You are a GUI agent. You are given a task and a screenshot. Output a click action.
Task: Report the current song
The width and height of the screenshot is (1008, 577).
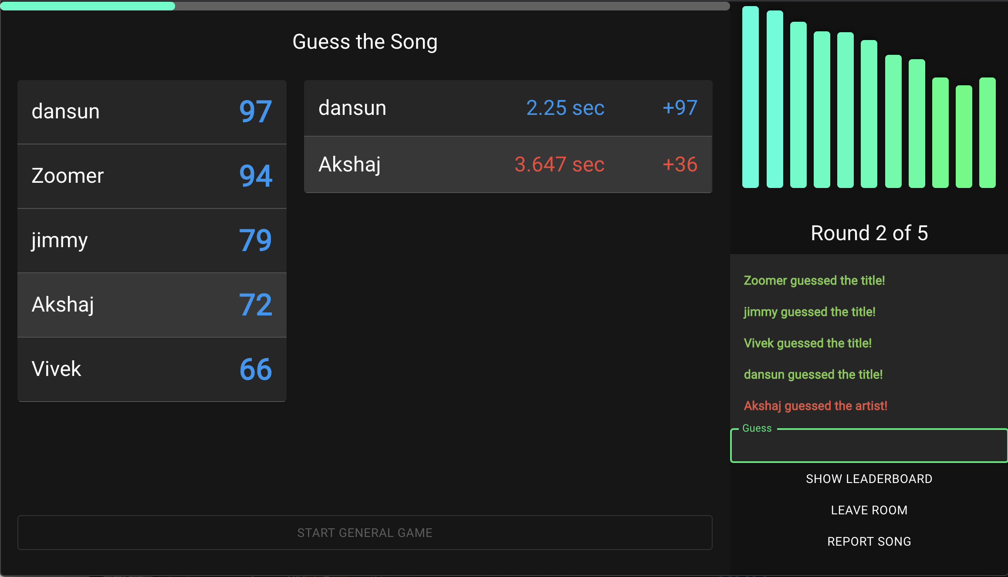tap(869, 541)
